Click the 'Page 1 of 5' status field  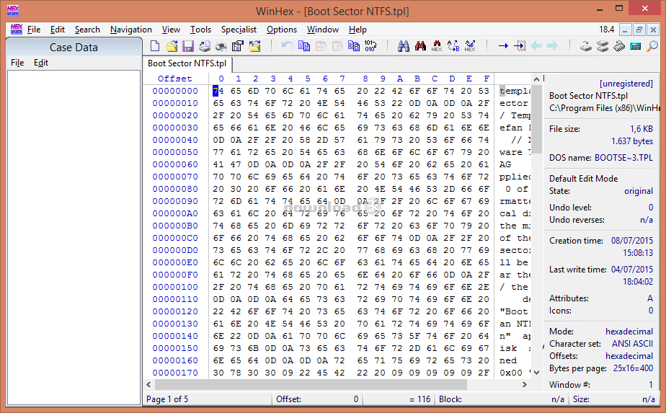[208, 399]
